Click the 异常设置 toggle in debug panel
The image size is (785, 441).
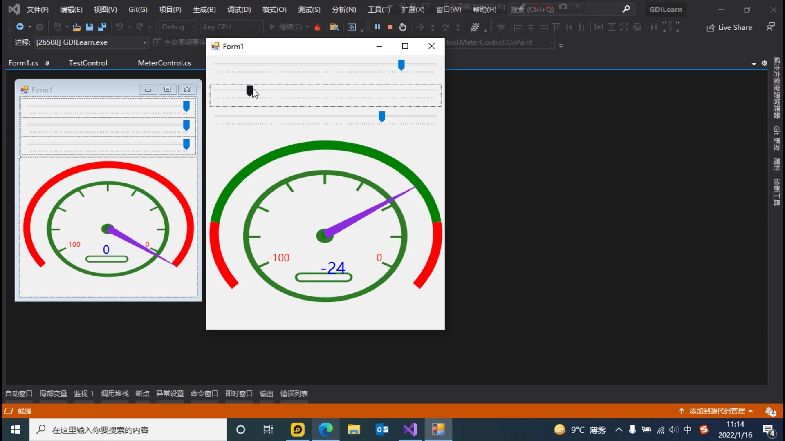(x=170, y=394)
